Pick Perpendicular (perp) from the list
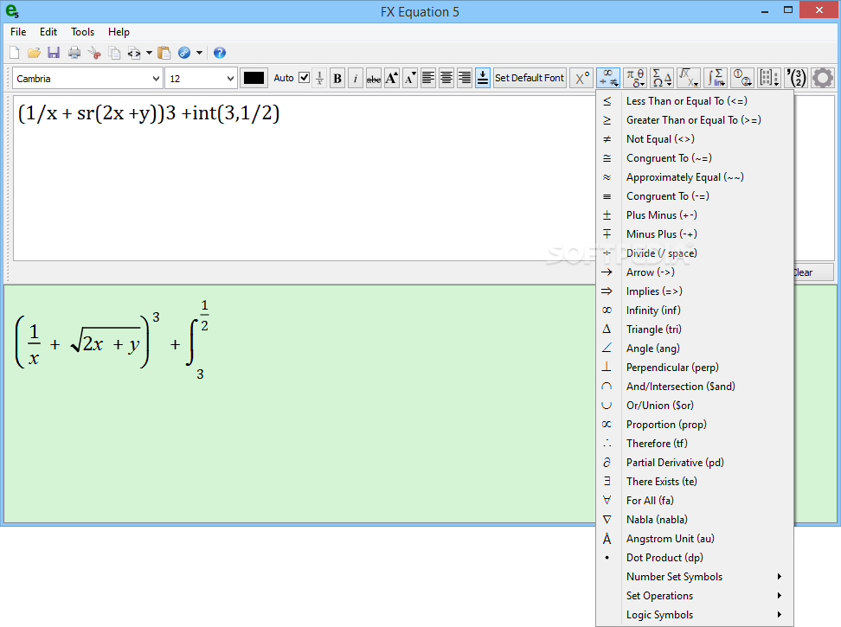The width and height of the screenshot is (841, 627). (695, 367)
